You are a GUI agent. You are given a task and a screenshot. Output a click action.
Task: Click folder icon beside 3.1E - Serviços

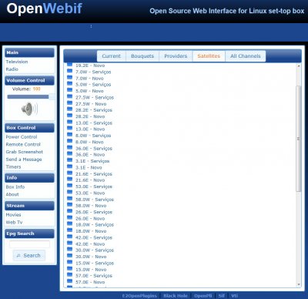click(69, 160)
